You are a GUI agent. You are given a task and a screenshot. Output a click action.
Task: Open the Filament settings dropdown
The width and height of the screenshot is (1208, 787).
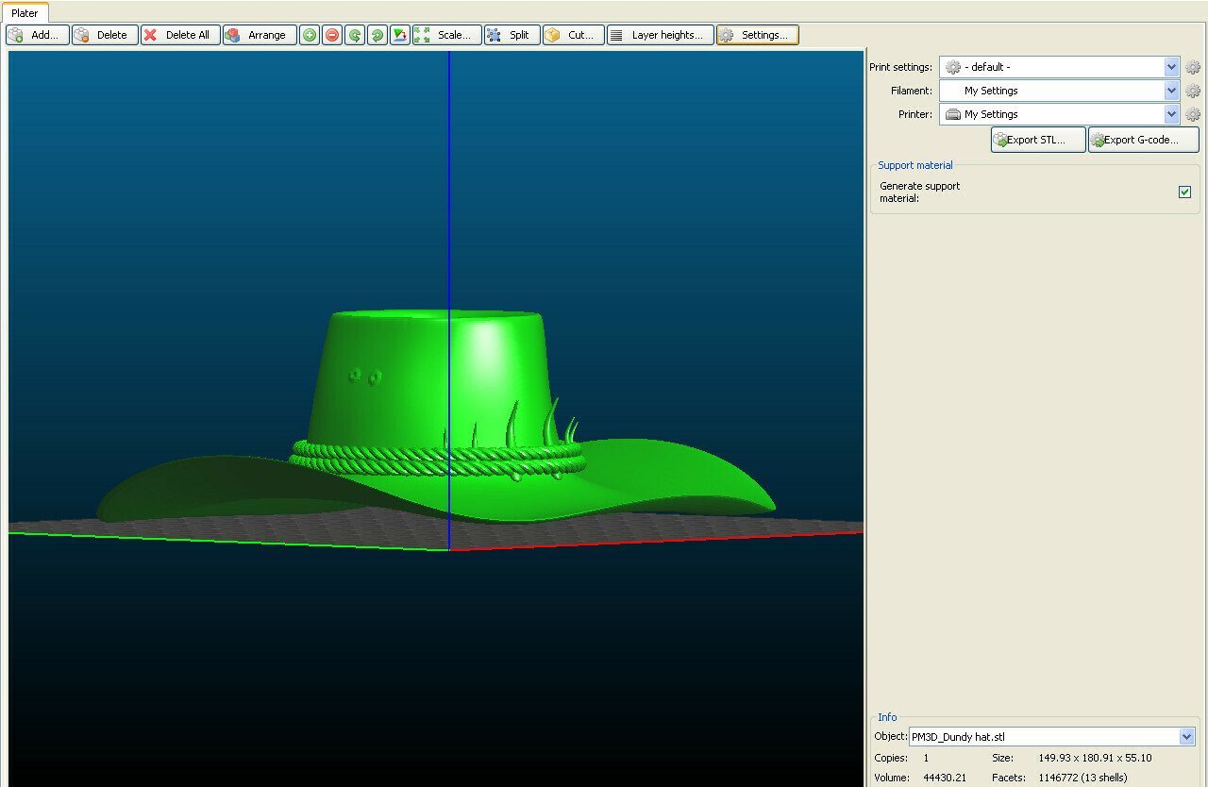(x=1170, y=90)
